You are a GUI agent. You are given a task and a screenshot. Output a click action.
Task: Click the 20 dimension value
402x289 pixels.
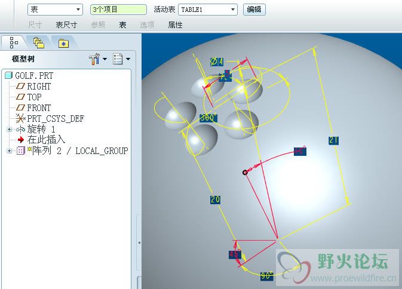pos(215,199)
